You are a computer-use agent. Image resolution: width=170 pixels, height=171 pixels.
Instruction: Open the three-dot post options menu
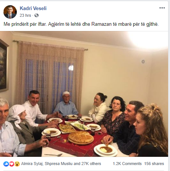tap(162, 8)
